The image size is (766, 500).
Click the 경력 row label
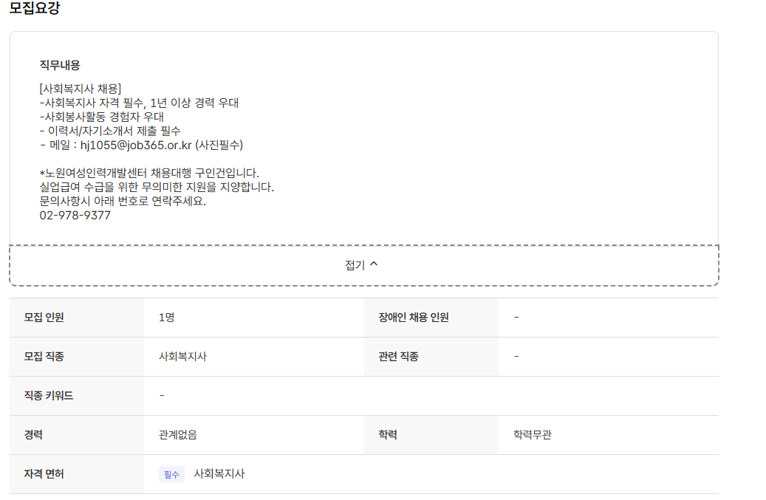coord(33,434)
